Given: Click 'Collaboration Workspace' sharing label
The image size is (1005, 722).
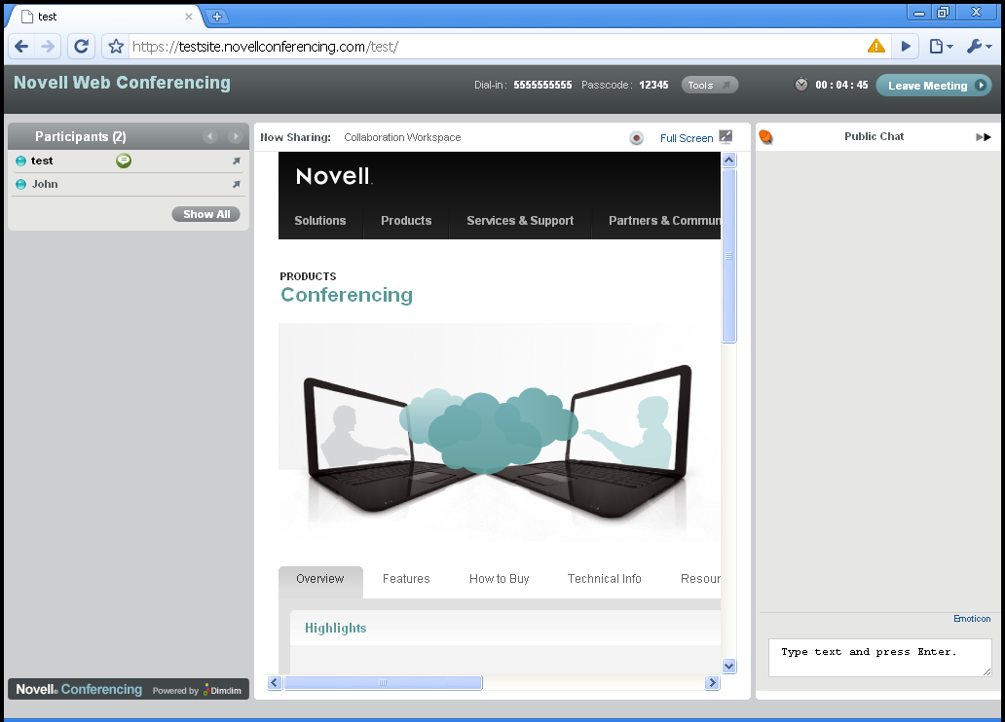Looking at the screenshot, I should click(402, 138).
